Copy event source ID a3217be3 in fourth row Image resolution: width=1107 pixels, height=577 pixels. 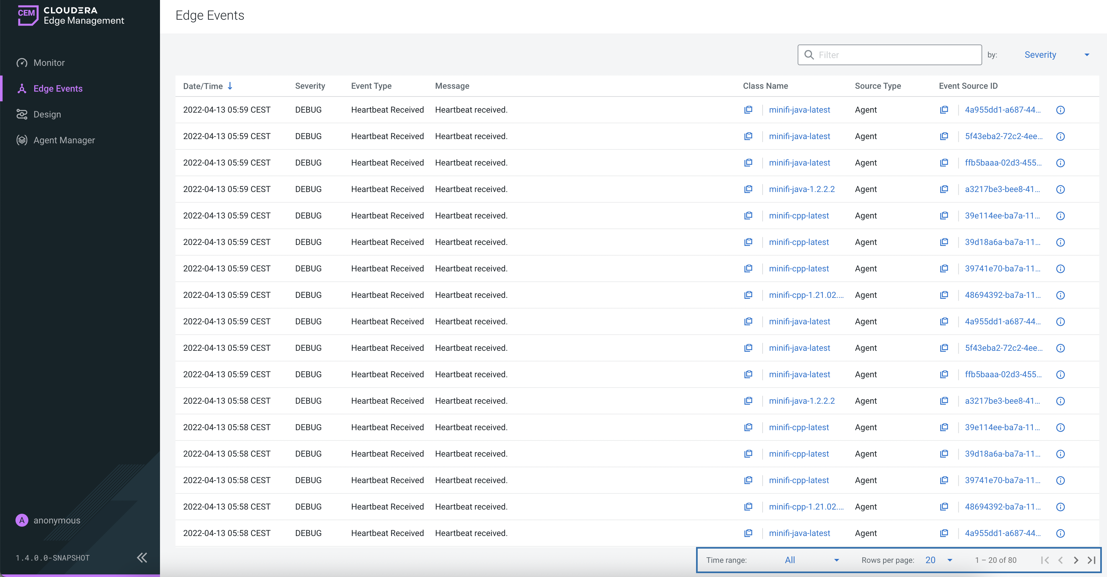tap(944, 189)
